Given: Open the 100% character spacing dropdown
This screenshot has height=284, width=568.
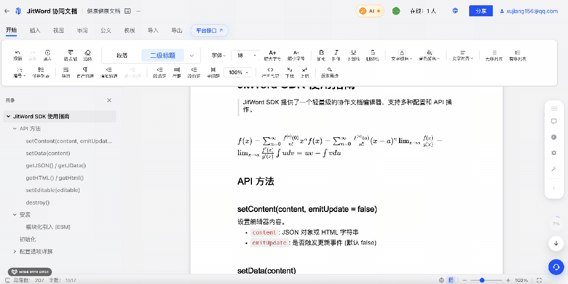Looking at the screenshot, I should pos(238,73).
